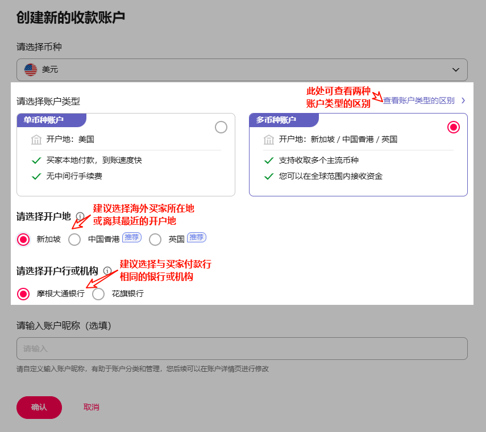The image size is (486, 432).
Task: Choose 中国香港 as account location
Action: pos(74,240)
